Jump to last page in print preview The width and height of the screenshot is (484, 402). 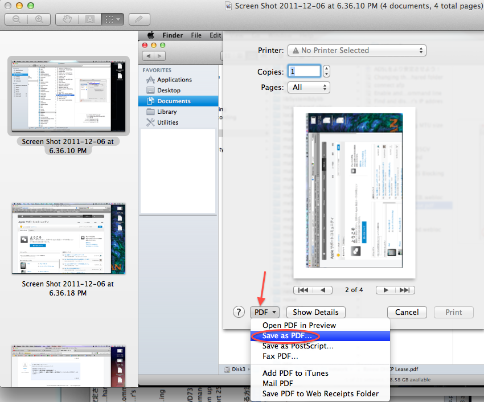point(405,290)
